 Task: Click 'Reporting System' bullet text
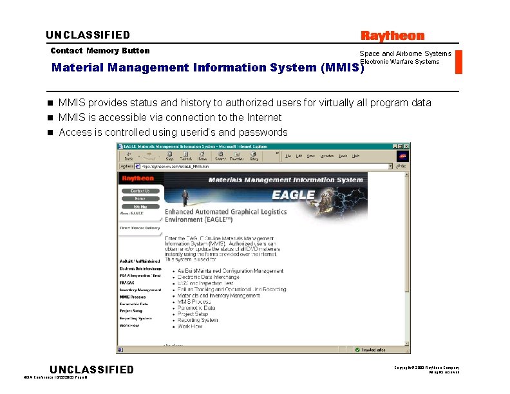198,320
